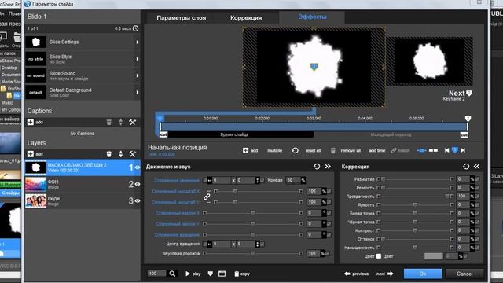Click the blue keyframe view toggle icon
Image resolution: width=503 pixels, height=283 pixels.
coord(421,150)
